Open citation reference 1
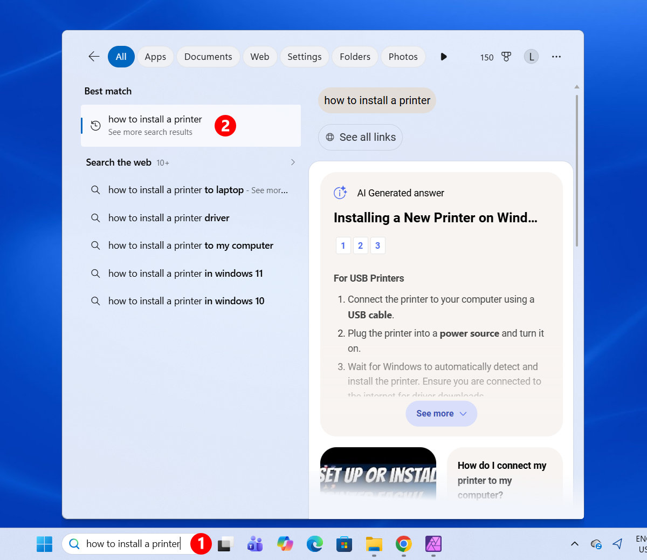The height and width of the screenshot is (560, 647). pos(343,245)
